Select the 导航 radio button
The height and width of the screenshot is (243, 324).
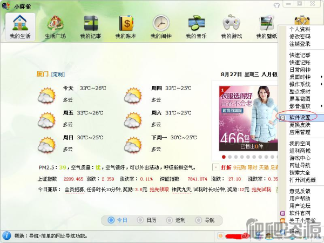click(x=198, y=220)
